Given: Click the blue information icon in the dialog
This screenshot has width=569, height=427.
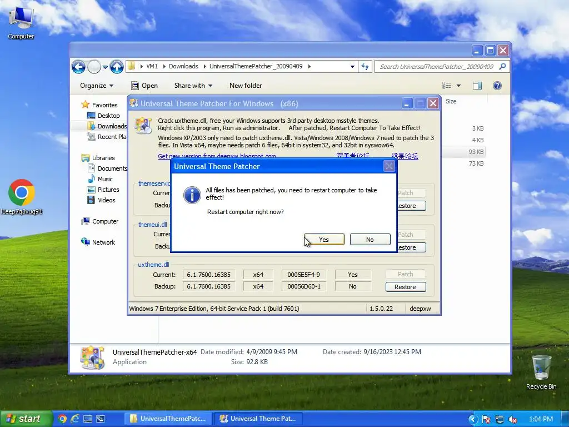Looking at the screenshot, I should [x=192, y=195].
